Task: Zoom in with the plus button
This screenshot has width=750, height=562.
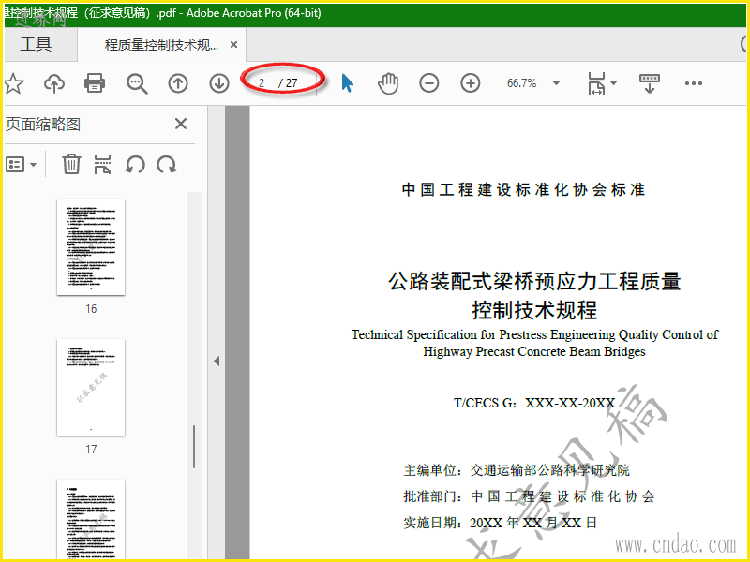Action: coord(471,83)
